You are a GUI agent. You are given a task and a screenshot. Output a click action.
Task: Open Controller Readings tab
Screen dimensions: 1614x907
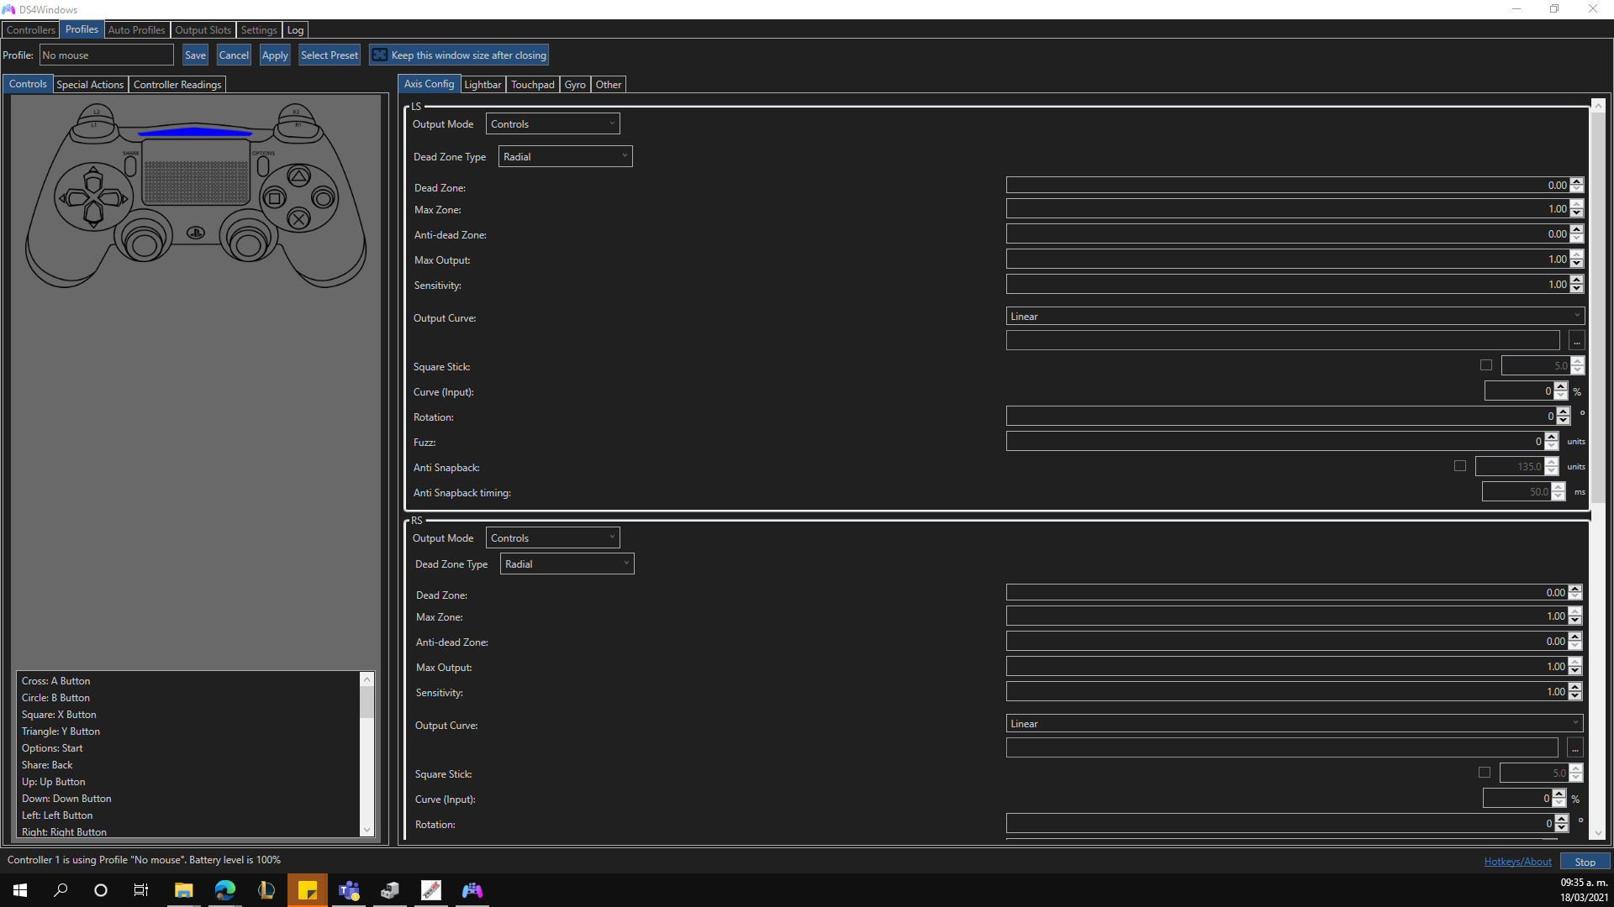pos(177,85)
